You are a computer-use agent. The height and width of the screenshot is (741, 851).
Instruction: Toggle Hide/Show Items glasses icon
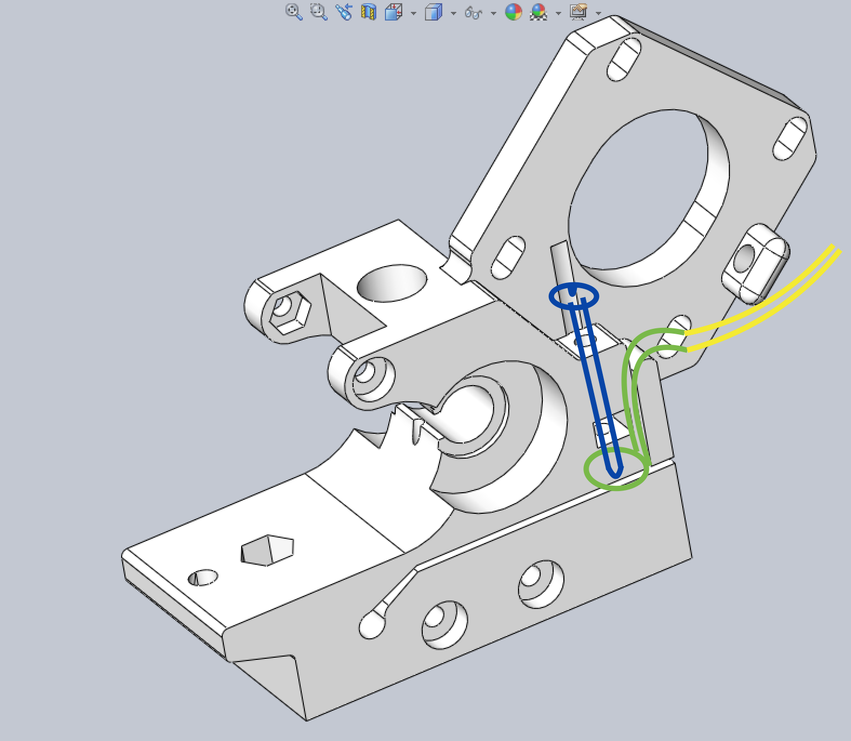pos(473,12)
